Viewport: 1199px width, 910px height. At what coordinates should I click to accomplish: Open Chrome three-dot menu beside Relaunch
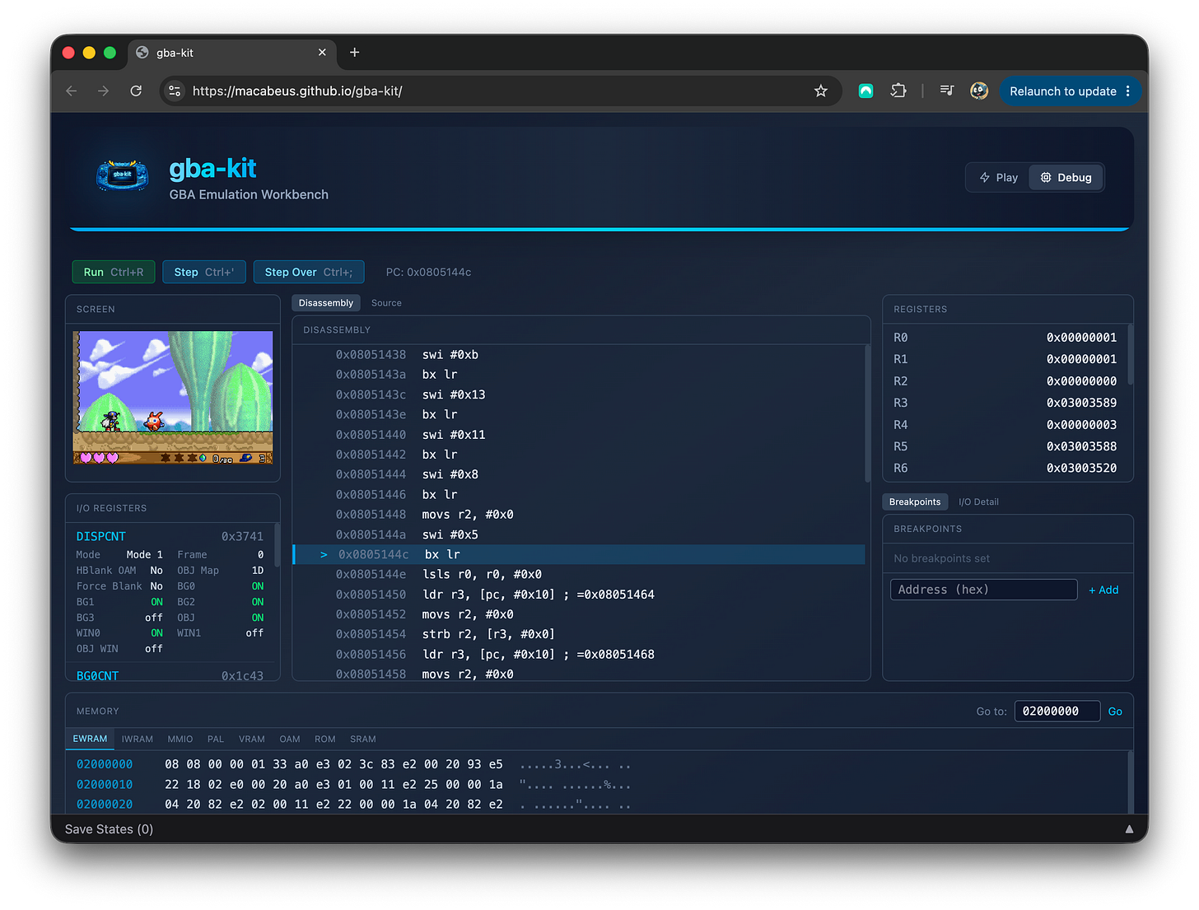(x=1128, y=91)
